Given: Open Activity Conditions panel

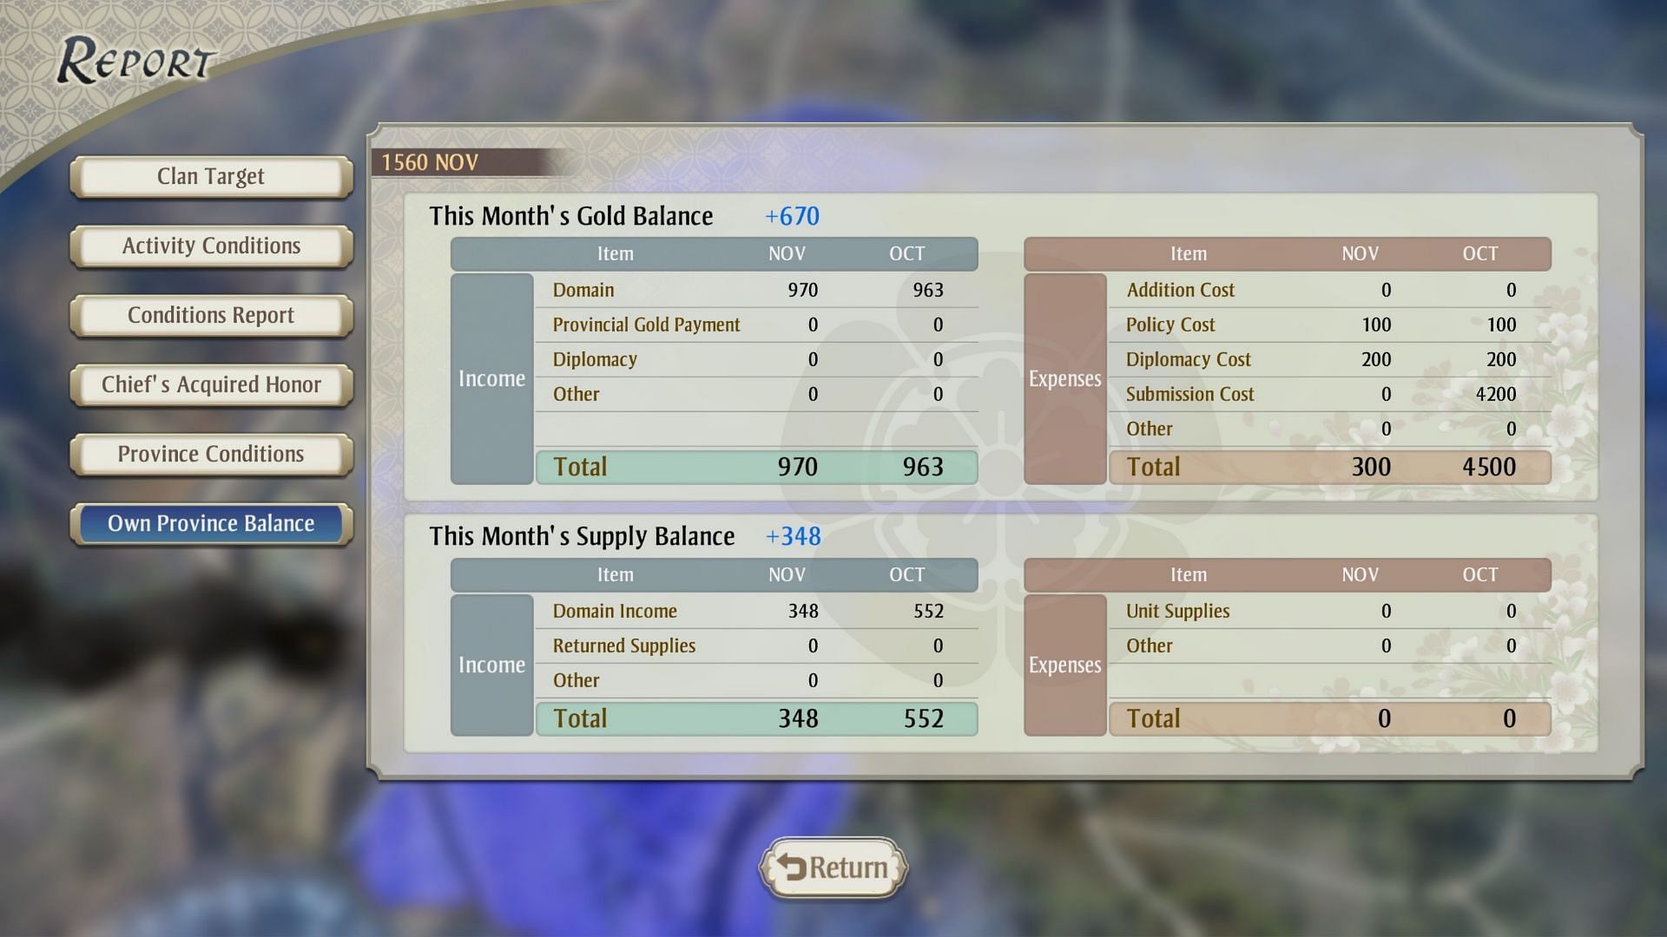Looking at the screenshot, I should point(212,245).
